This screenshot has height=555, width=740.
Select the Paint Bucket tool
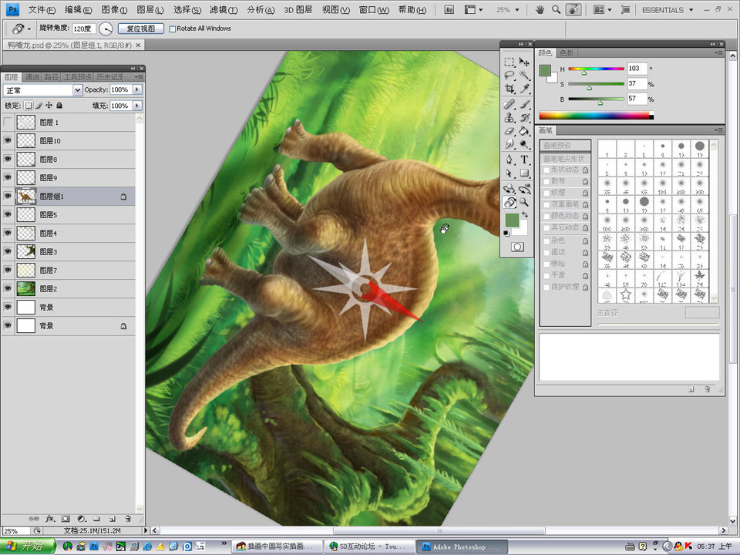524,131
